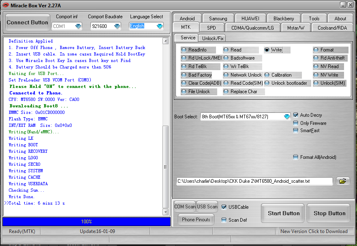Image resolution: width=357 pixels, height=246 pixels.
Task: Enable the Format All(Android) checkbox
Action: 296,157
